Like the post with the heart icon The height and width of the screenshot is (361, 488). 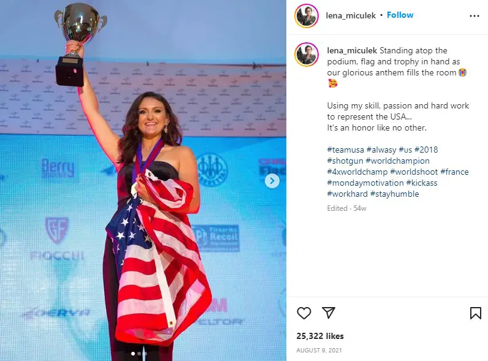pos(303,313)
